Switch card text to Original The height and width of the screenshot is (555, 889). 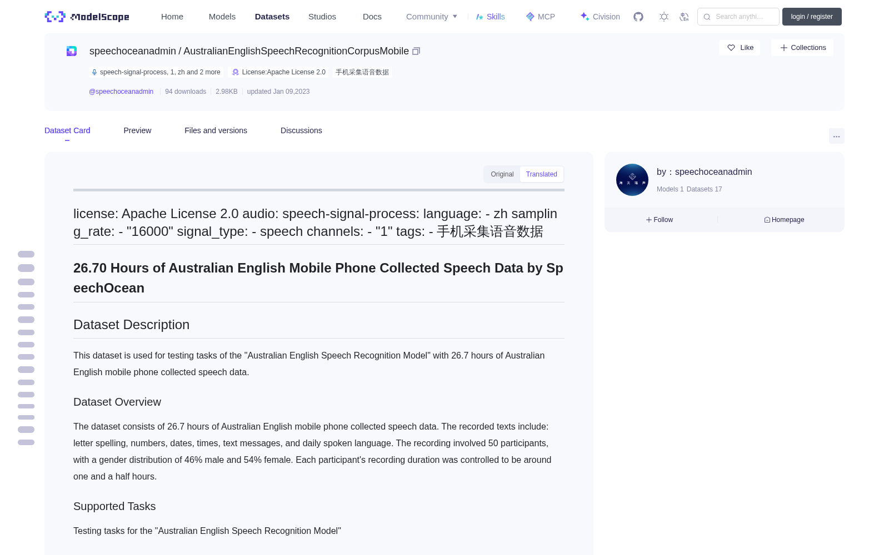(502, 174)
